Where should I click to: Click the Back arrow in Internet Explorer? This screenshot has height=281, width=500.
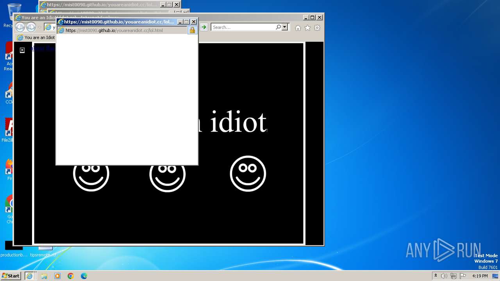[20, 27]
